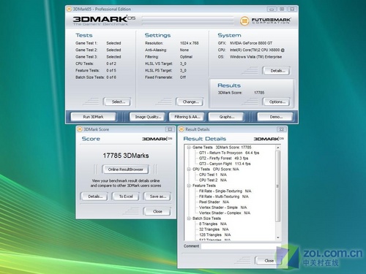Export score with To Excel button
Image resolution: width=366 pixels, height=274 pixels.
[126, 197]
